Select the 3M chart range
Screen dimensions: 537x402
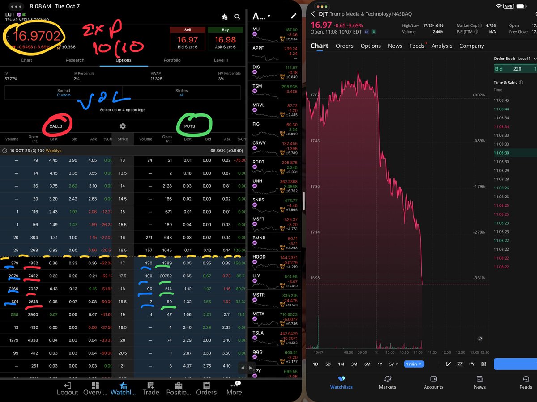354,364
